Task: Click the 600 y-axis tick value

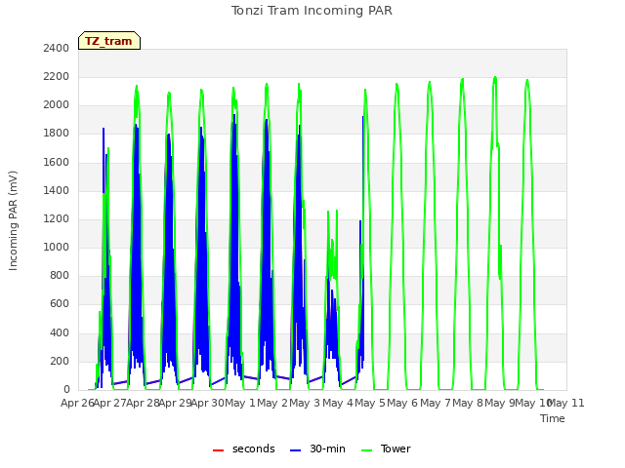Action: point(60,304)
